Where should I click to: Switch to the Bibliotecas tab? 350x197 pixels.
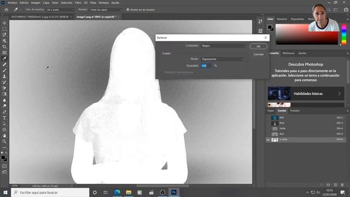[x=288, y=53]
